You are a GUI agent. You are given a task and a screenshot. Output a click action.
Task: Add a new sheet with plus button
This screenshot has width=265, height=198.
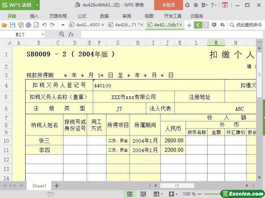click(57, 186)
